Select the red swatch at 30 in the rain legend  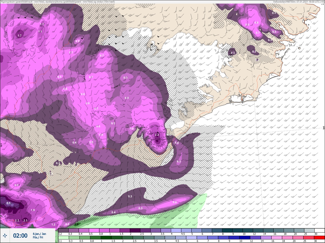(x=319, y=237)
